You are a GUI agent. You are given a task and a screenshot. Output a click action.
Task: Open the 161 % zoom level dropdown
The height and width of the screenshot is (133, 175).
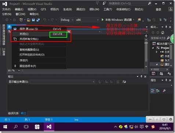[x=19, y=71]
